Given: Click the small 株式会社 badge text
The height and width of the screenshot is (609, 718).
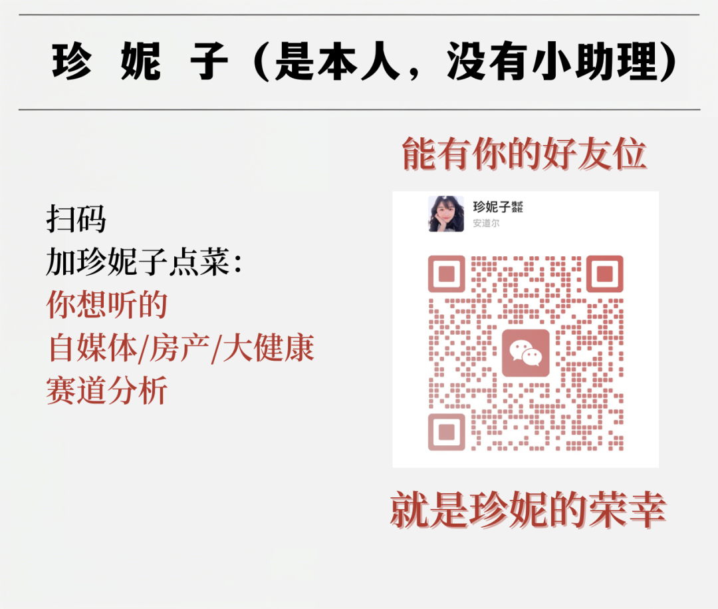Looking at the screenshot, I should tap(517, 207).
